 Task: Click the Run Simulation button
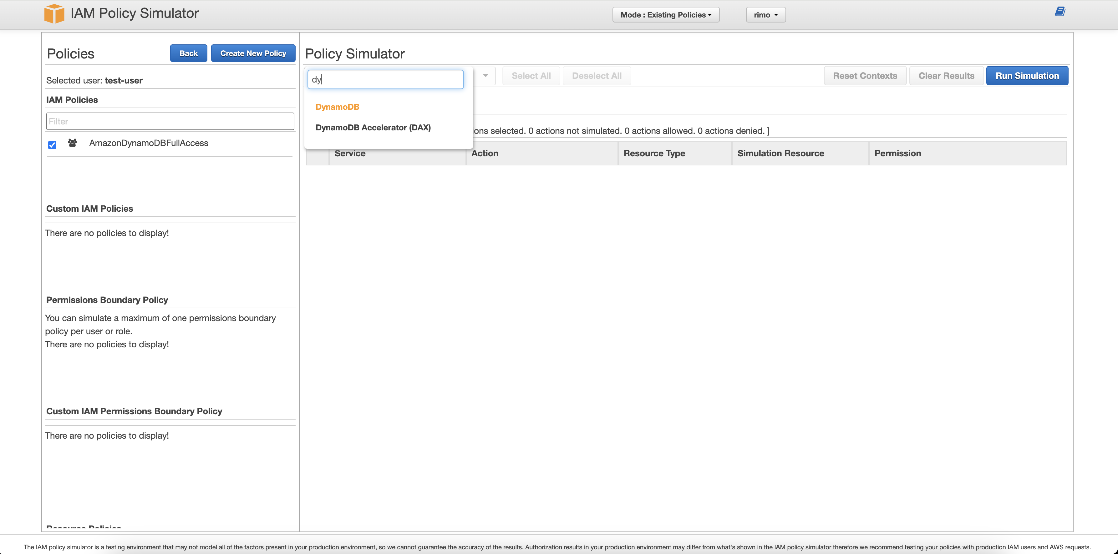pos(1027,76)
